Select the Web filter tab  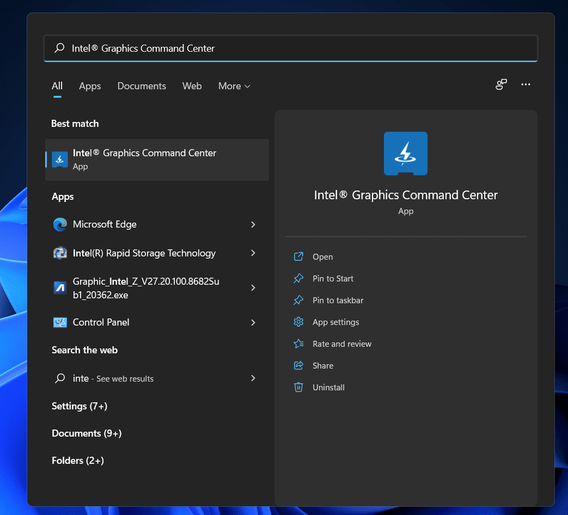coord(192,86)
